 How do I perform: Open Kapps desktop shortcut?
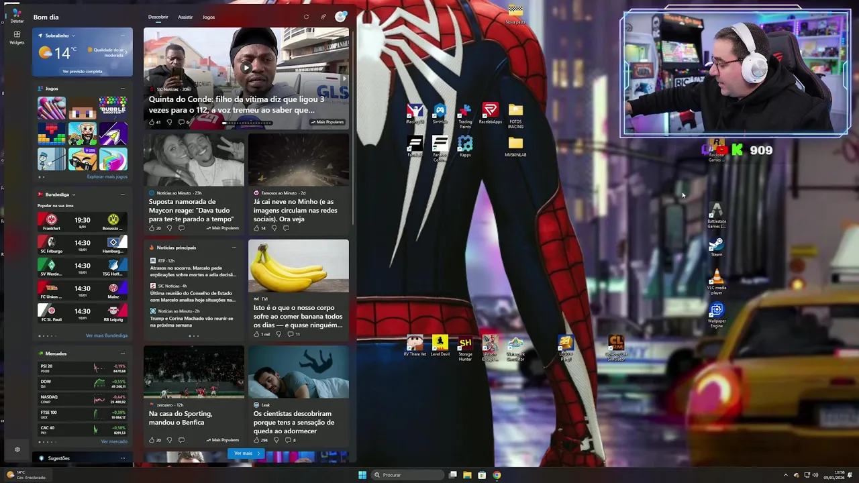[x=465, y=146]
